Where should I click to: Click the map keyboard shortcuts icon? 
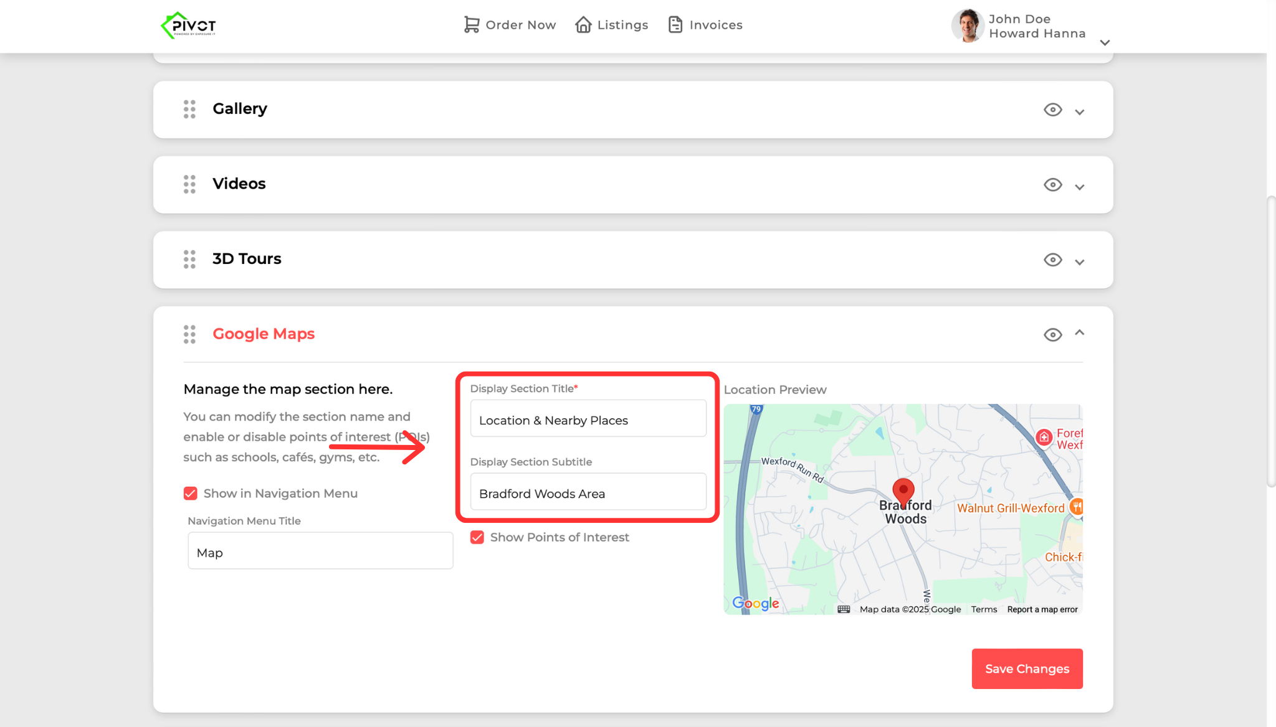[844, 609]
